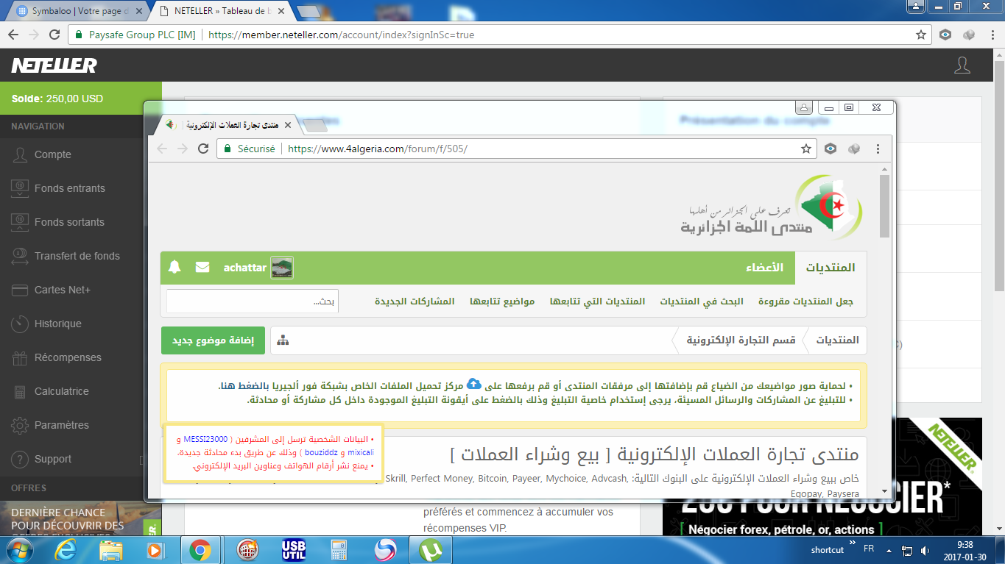
Task: Click the 4algeria address bar URL
Action: click(377, 149)
